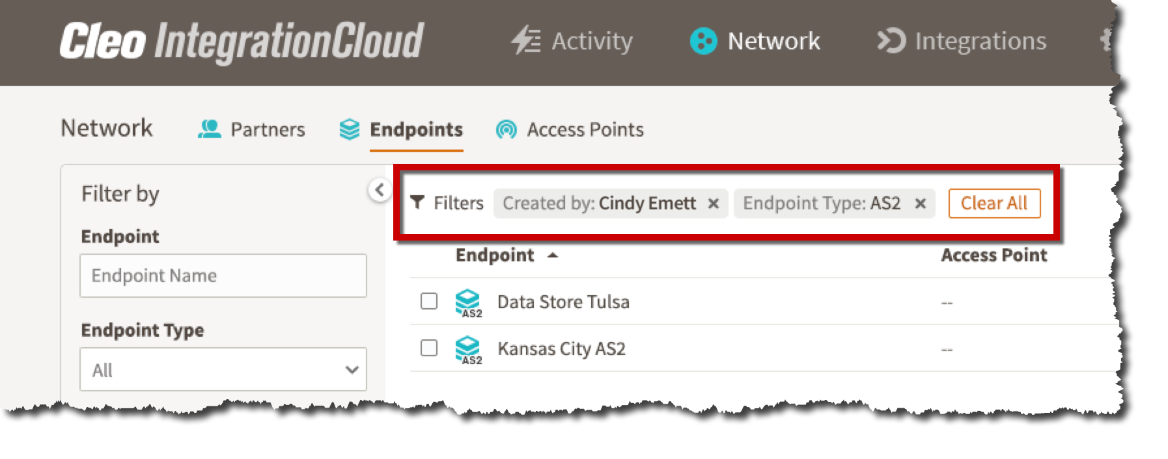Click the Activity lightning icon
The image size is (1168, 459).
coord(526,41)
